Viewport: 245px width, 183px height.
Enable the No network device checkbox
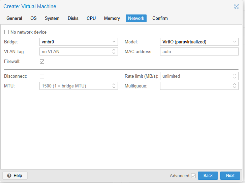6,32
